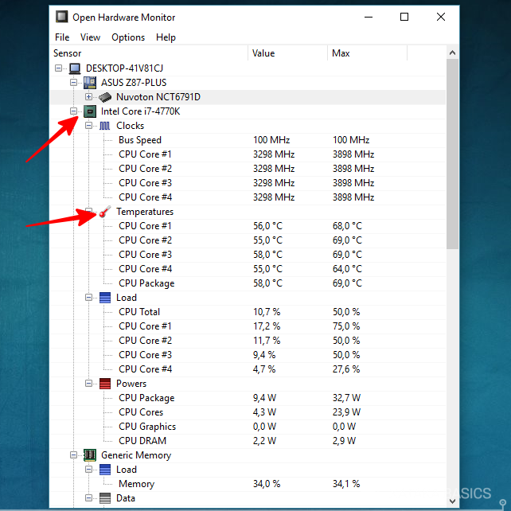The height and width of the screenshot is (511, 511).
Task: Select CPU Package under Temperatures
Action: click(248, 283)
